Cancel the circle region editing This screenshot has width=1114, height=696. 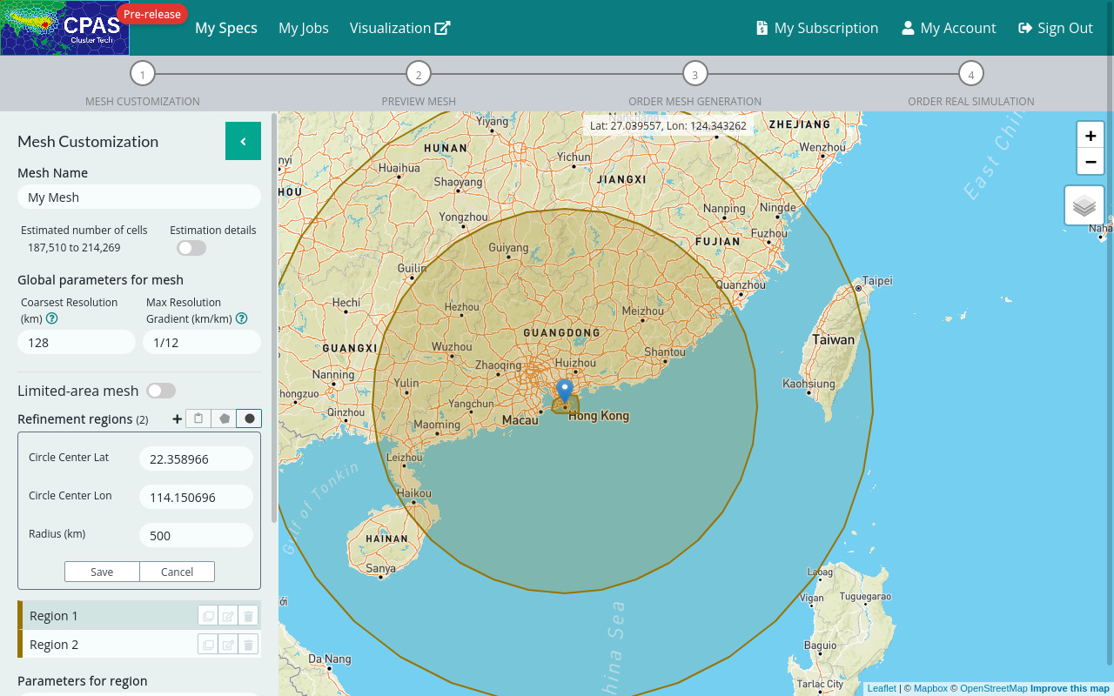pos(177,572)
